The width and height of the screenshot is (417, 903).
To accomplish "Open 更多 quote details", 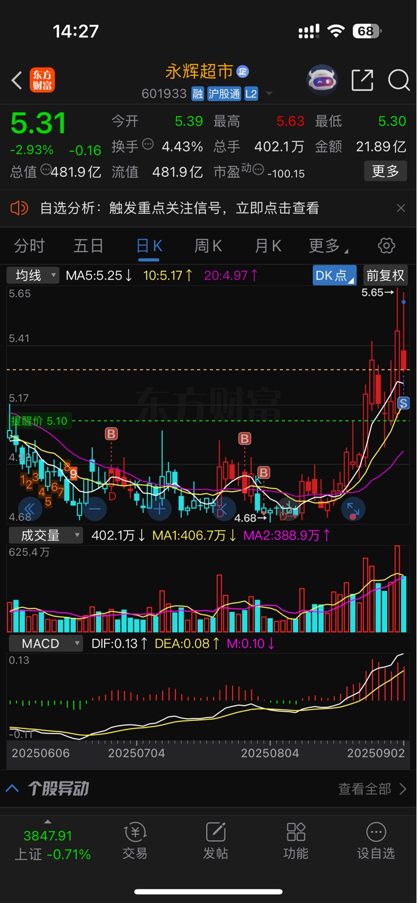I will click(x=385, y=171).
